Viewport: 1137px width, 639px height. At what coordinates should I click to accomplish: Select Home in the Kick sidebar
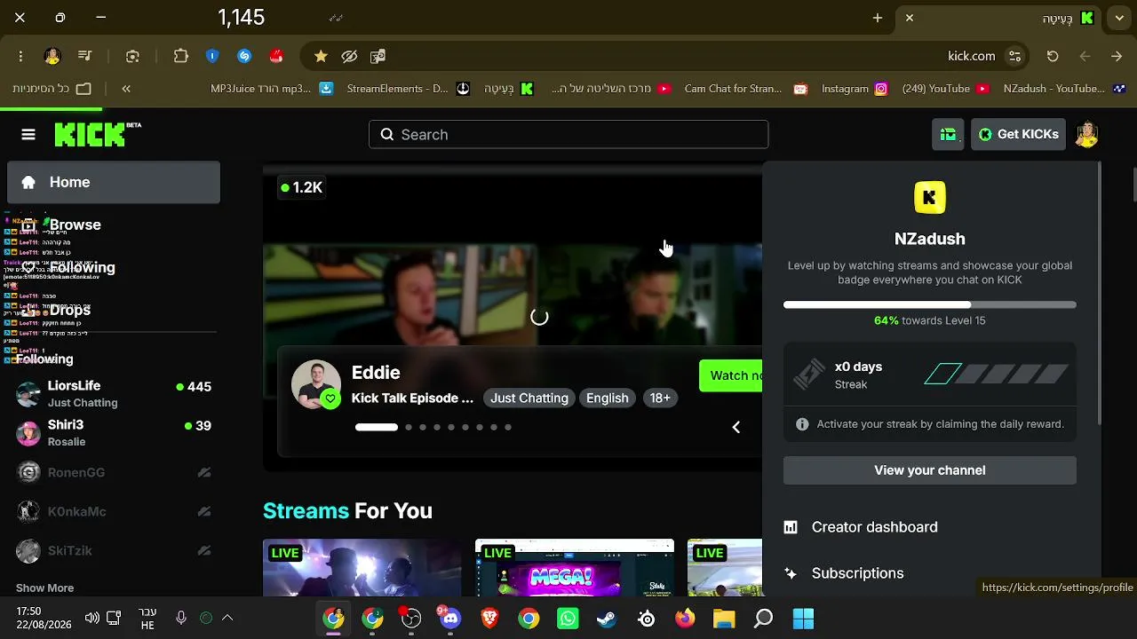coord(114,182)
